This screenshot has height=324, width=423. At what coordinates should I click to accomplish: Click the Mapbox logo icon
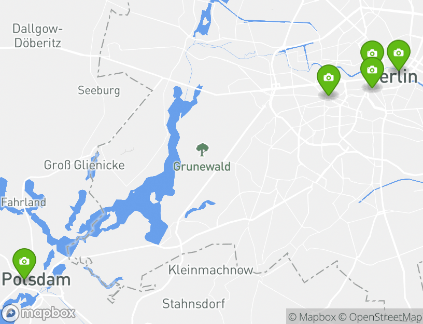pos(11,314)
